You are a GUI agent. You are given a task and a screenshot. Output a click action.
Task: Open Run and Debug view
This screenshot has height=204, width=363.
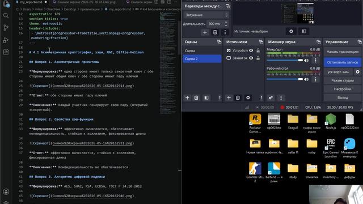tap(6, 40)
